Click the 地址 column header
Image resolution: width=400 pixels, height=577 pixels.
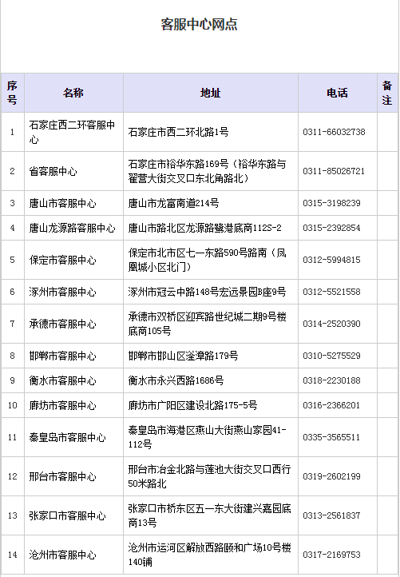coord(210,93)
